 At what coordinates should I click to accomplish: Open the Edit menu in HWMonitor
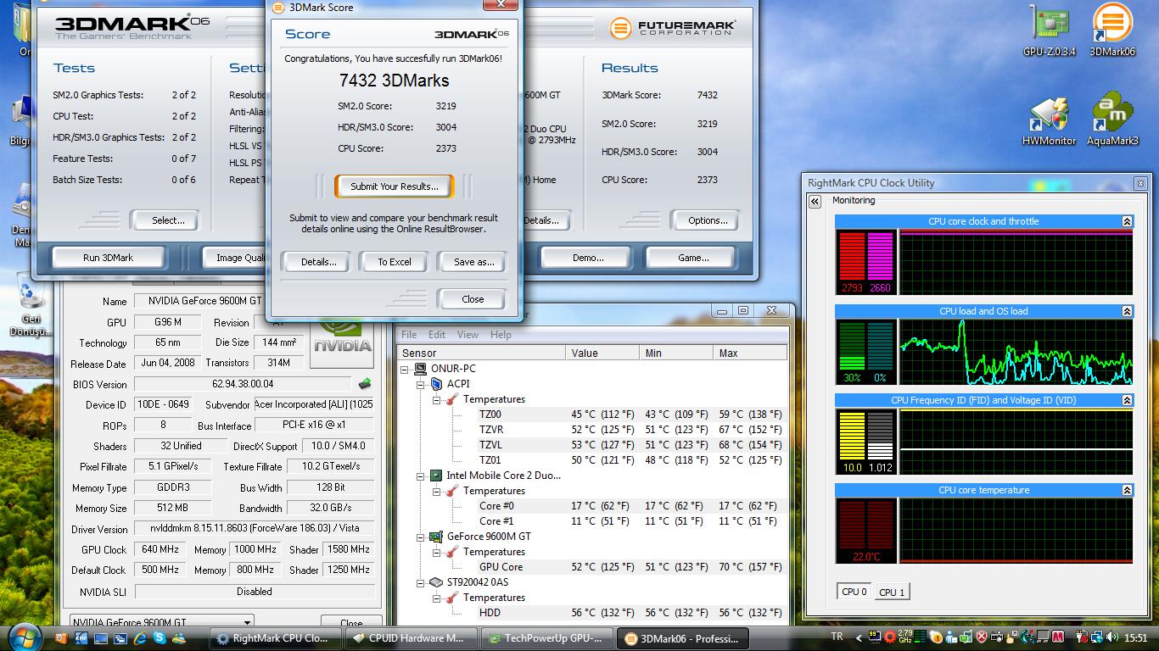tap(437, 334)
